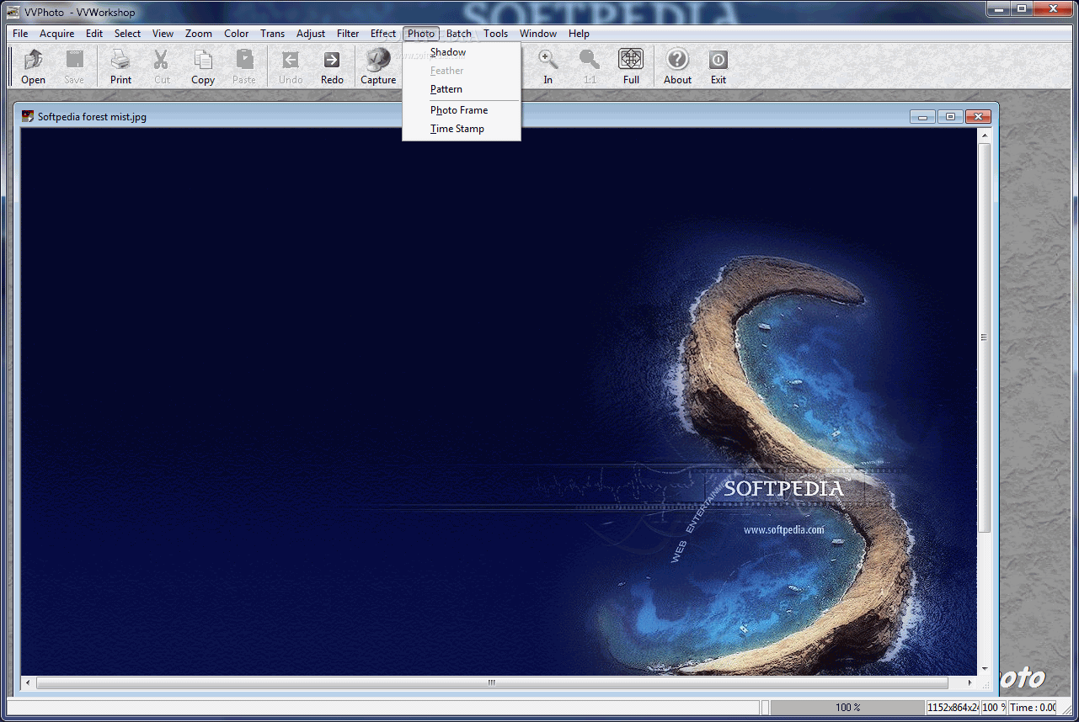The width and height of the screenshot is (1079, 722).
Task: Open the Zoom menu
Action: [x=199, y=34]
